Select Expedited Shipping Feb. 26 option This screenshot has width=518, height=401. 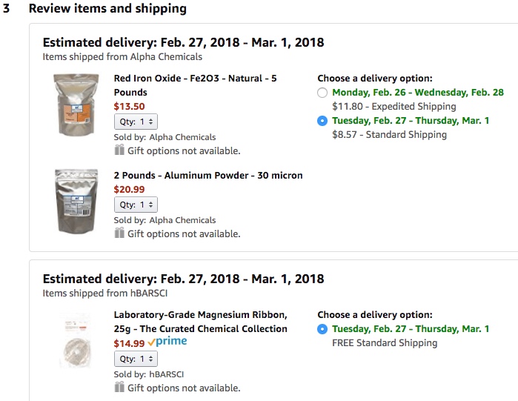click(x=322, y=93)
